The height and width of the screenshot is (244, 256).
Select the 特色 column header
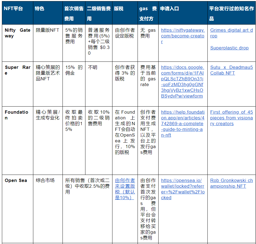coord(48,13)
